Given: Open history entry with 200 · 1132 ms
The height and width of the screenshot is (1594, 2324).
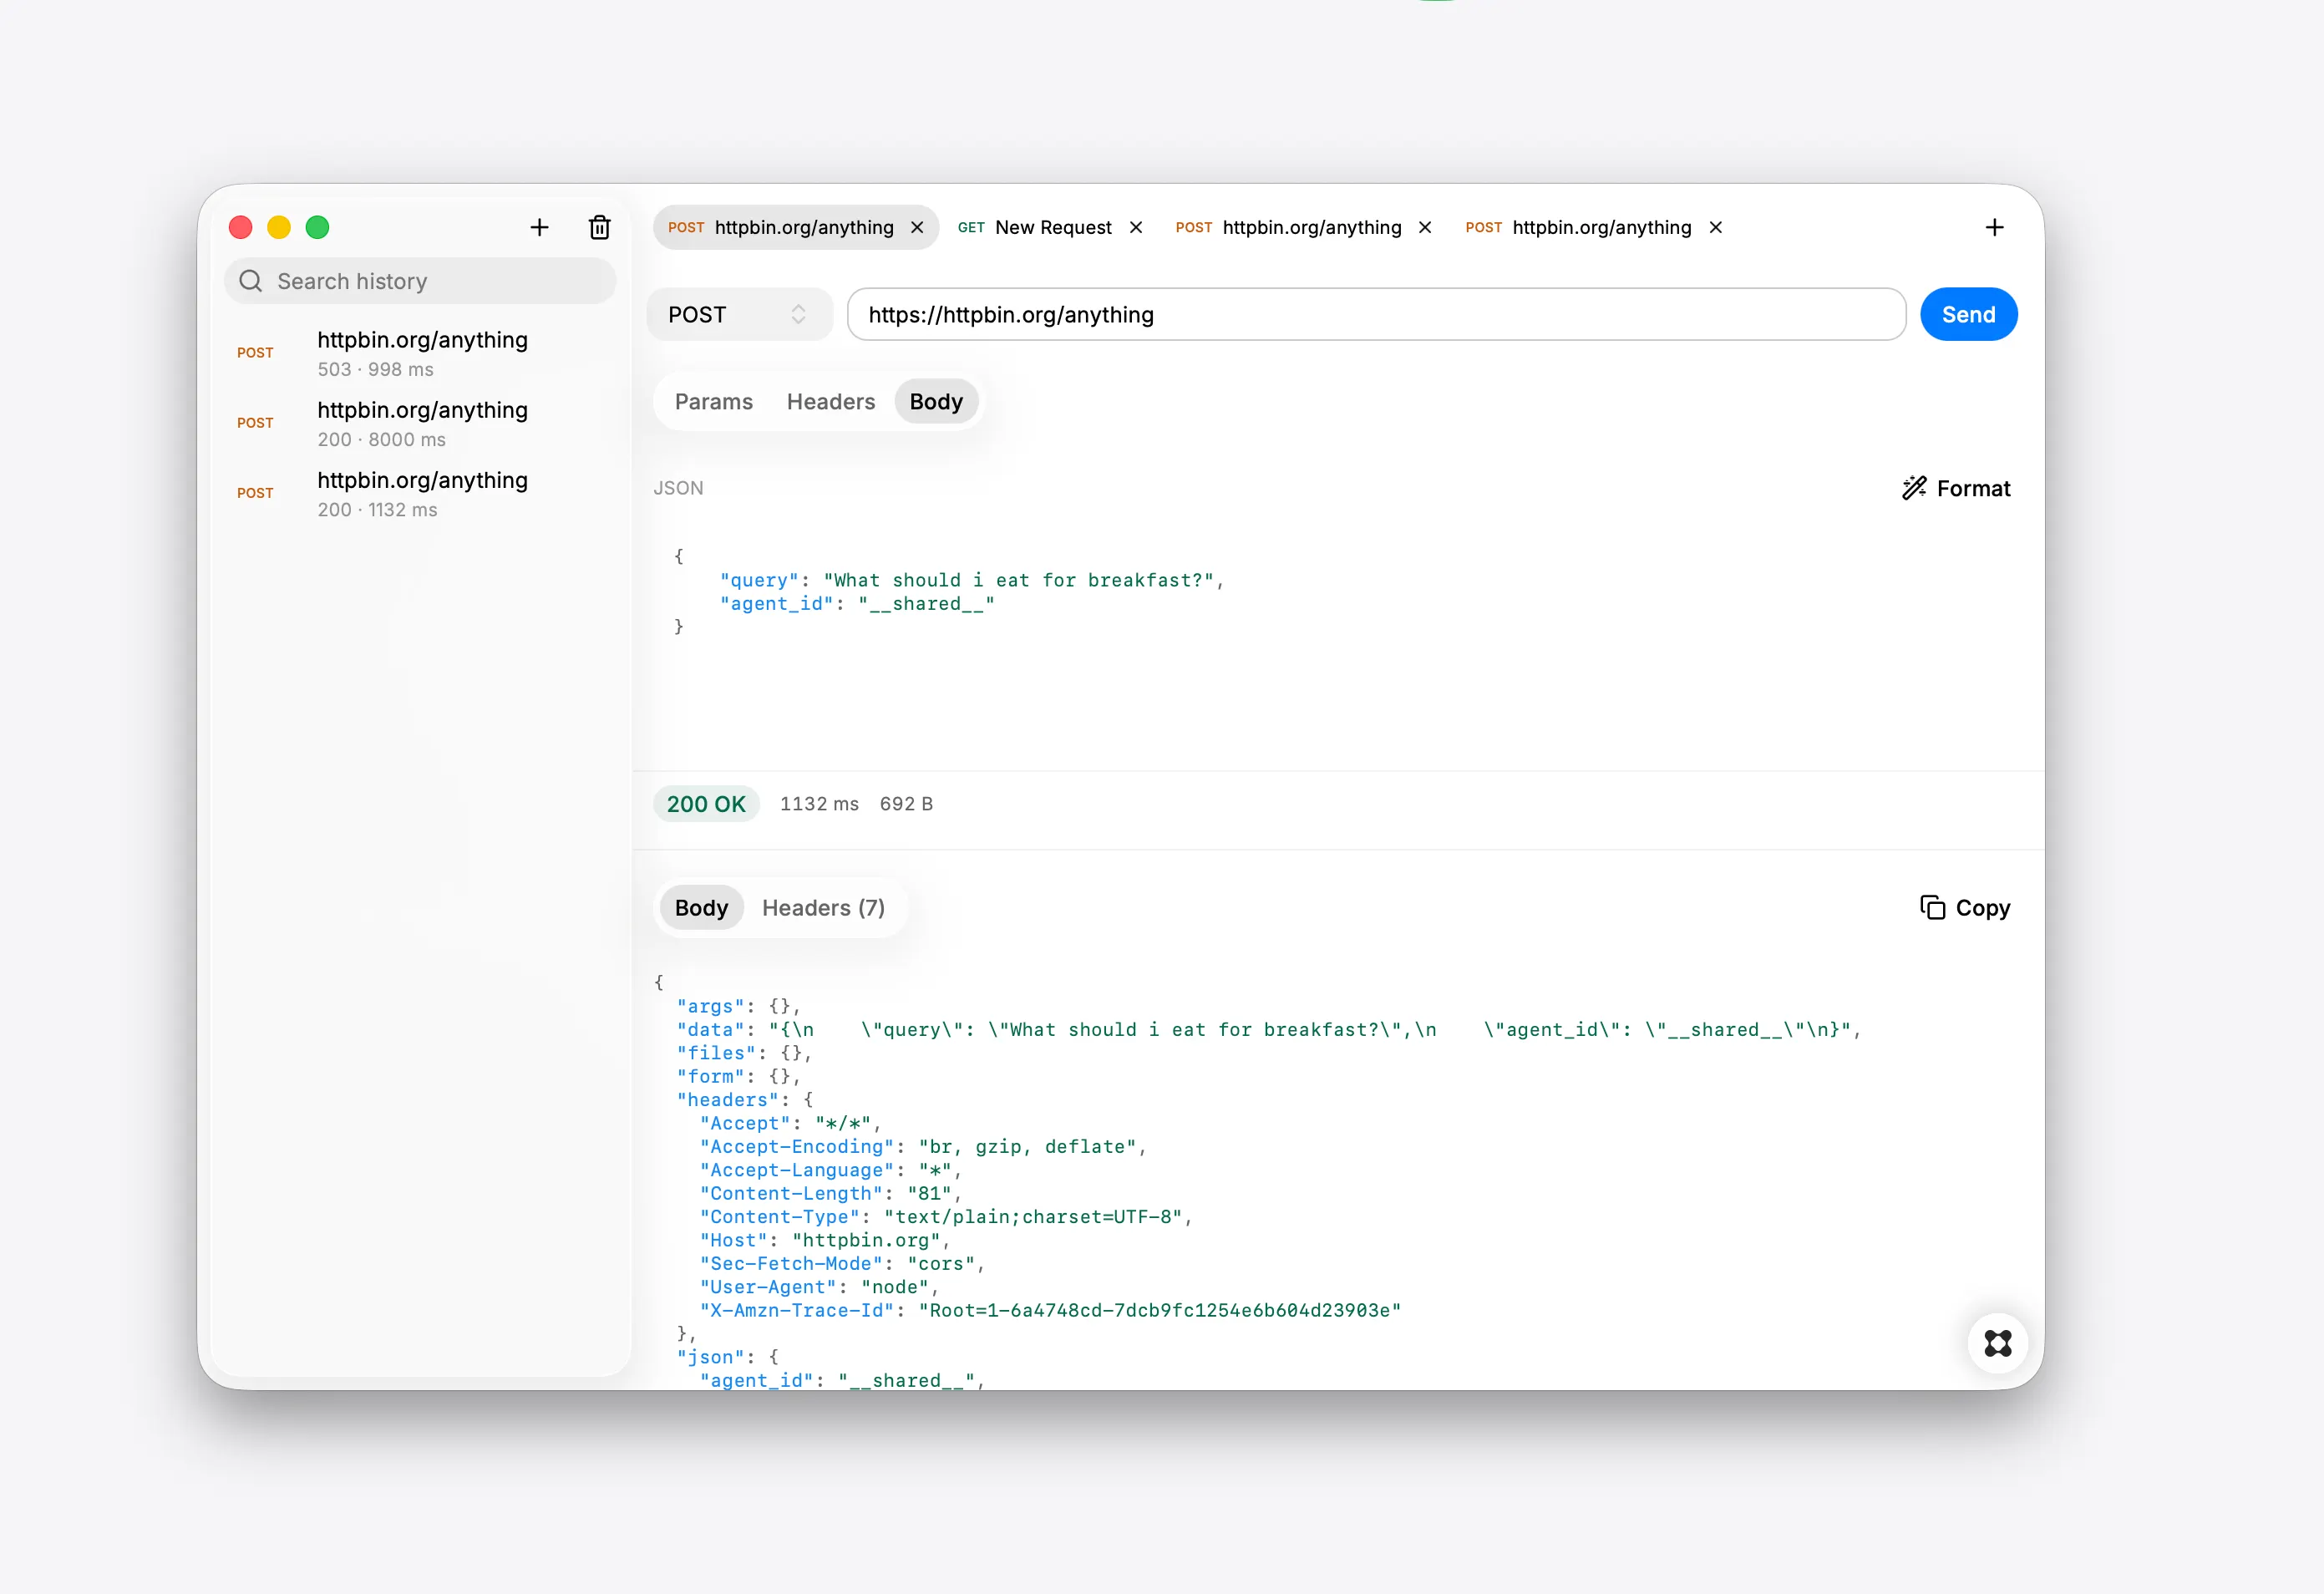Looking at the screenshot, I should coord(420,493).
